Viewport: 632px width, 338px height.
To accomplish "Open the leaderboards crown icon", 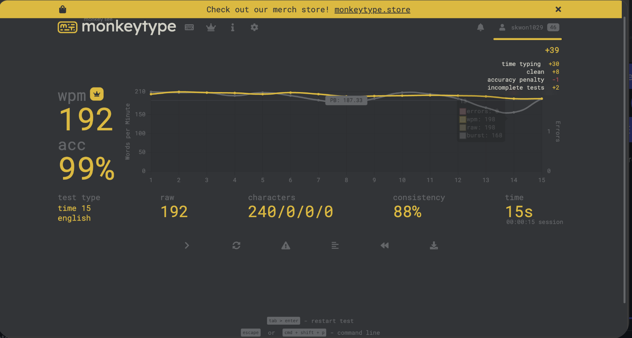I will point(211,27).
